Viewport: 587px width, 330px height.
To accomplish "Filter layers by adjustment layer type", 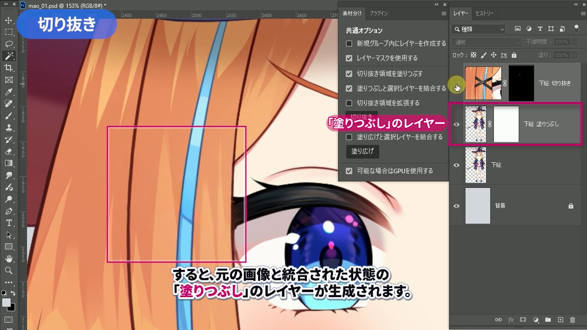I will (529, 29).
